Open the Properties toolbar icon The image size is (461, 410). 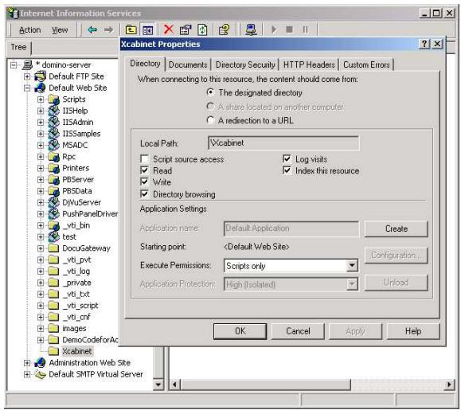click(186, 29)
